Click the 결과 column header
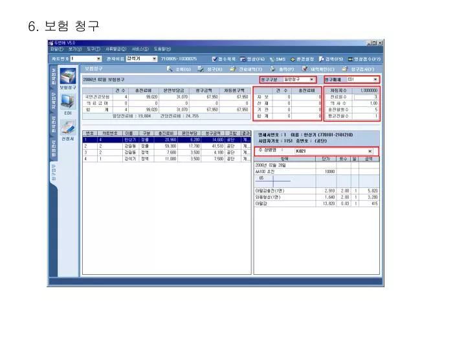The width and height of the screenshot is (466, 350). point(245,134)
